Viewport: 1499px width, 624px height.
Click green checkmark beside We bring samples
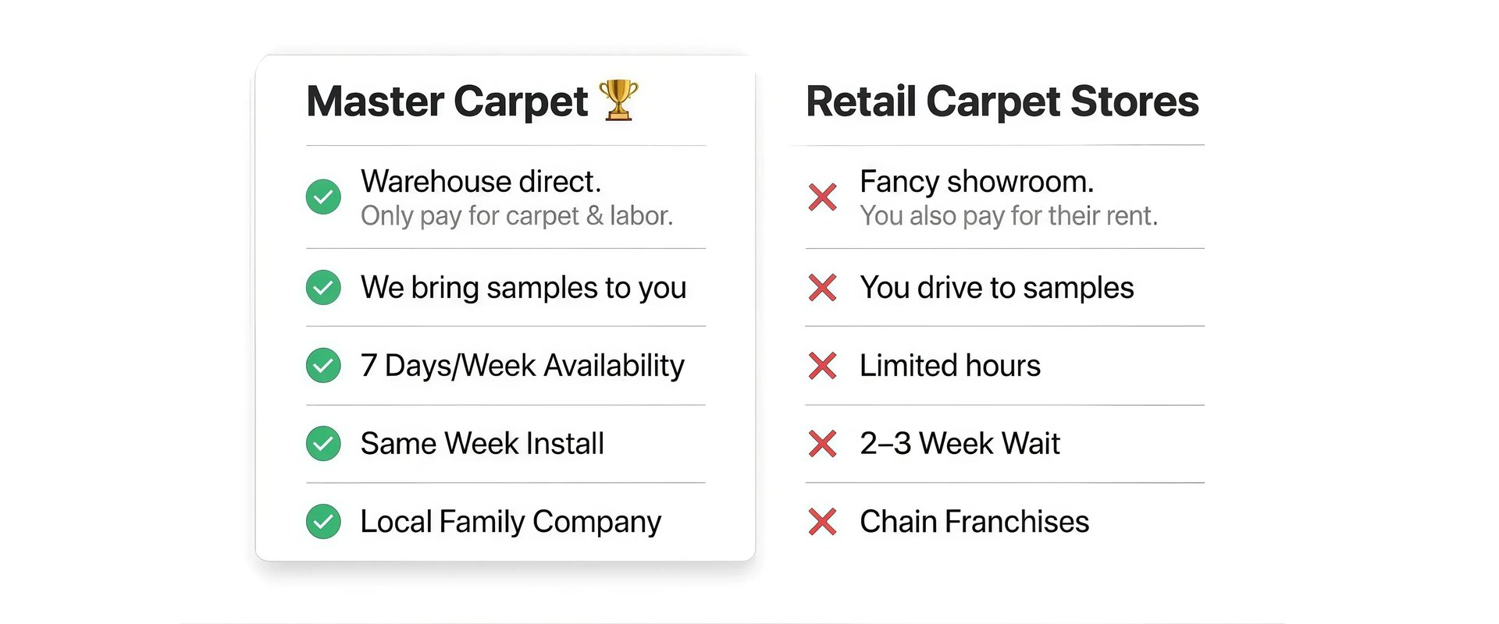point(323,288)
